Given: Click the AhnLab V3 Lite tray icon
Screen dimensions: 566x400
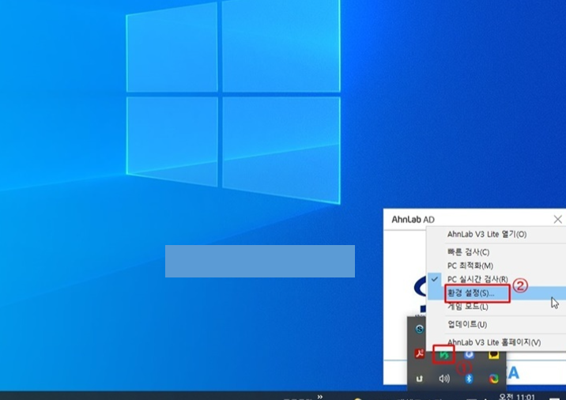Looking at the screenshot, I should point(443,355).
